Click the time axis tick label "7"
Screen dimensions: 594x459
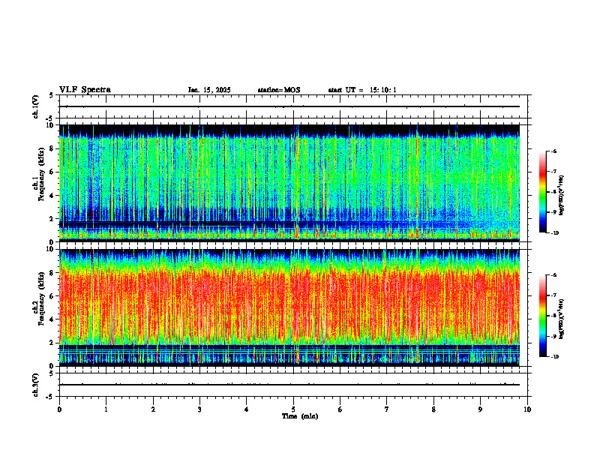(x=387, y=409)
